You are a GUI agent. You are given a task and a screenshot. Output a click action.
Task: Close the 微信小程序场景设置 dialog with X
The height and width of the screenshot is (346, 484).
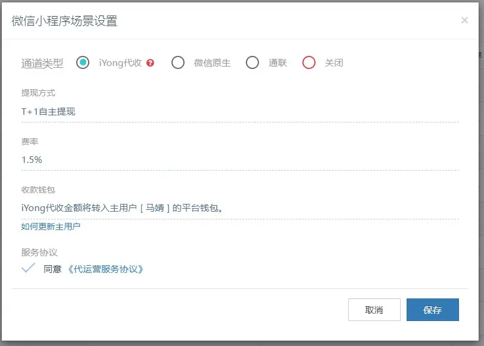click(464, 20)
